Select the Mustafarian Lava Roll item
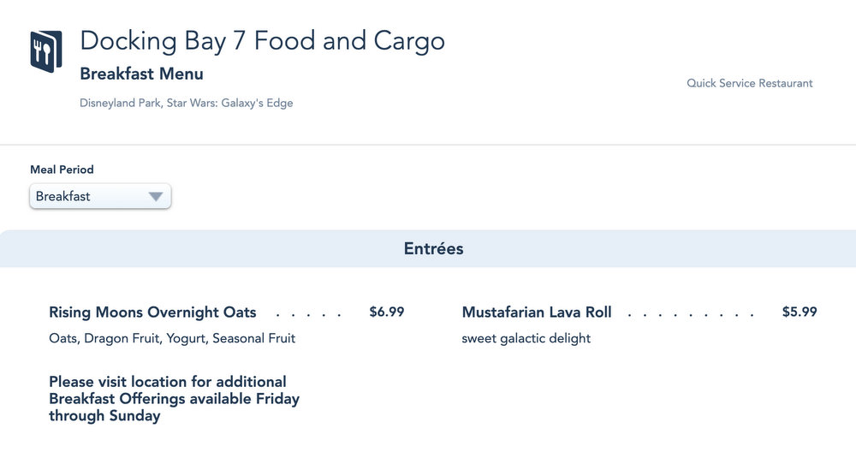856x470 pixels. click(537, 312)
